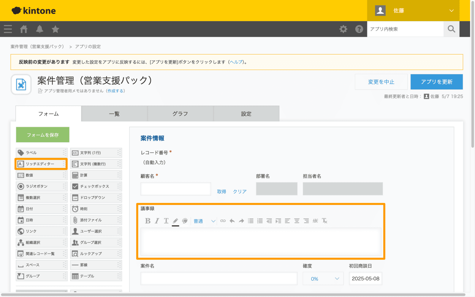Image resolution: width=475 pixels, height=297 pixels.
Task: Open the 普通 font size dropdown
Action: 205,221
